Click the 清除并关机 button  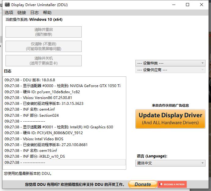[44, 61]
